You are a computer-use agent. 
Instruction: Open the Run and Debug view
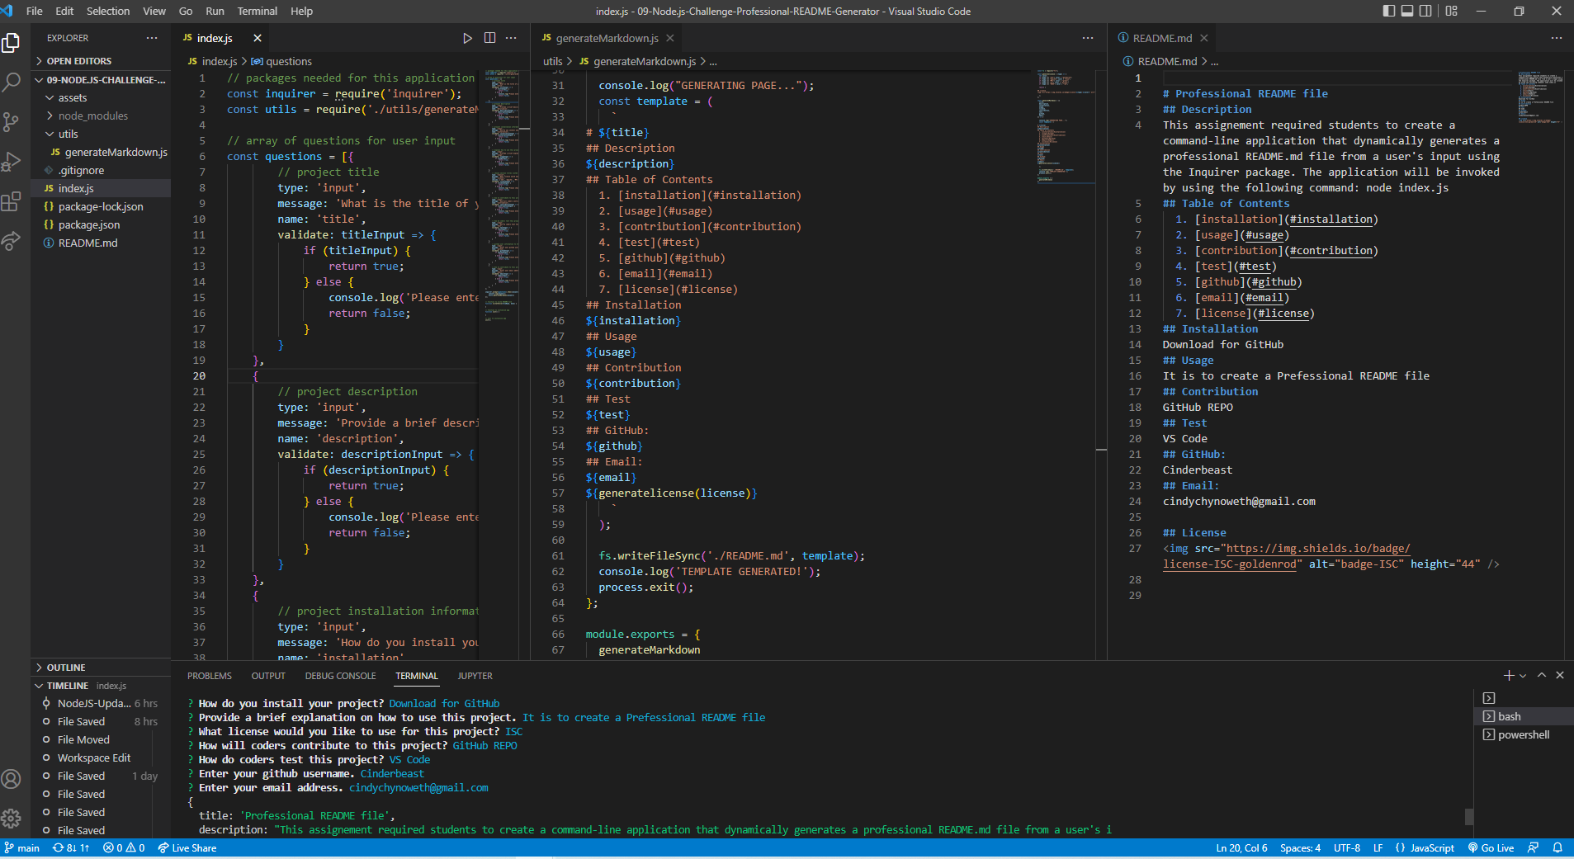coord(12,162)
